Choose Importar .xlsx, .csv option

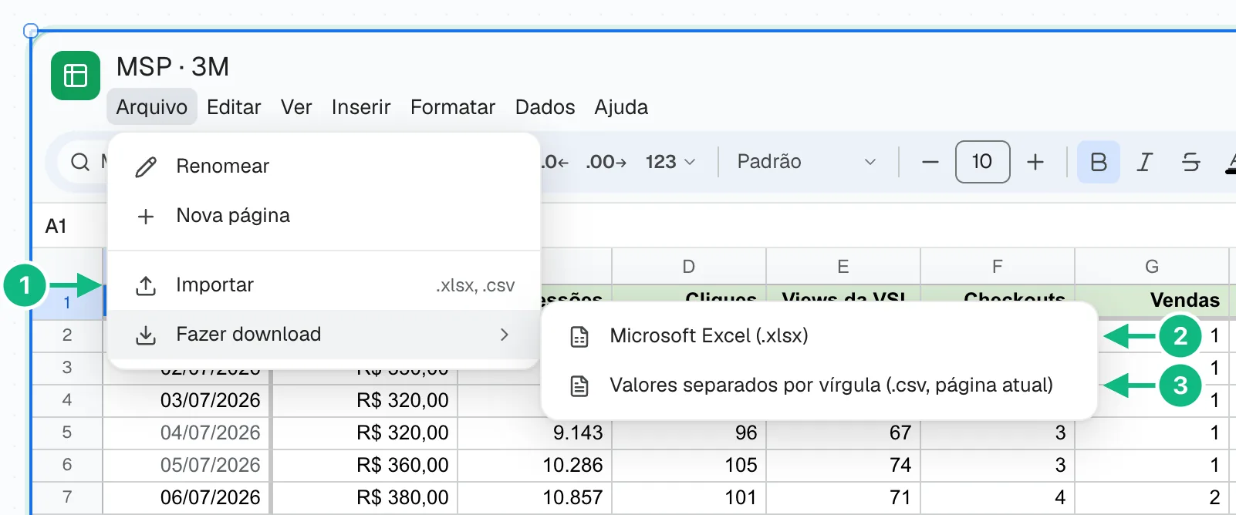[324, 285]
